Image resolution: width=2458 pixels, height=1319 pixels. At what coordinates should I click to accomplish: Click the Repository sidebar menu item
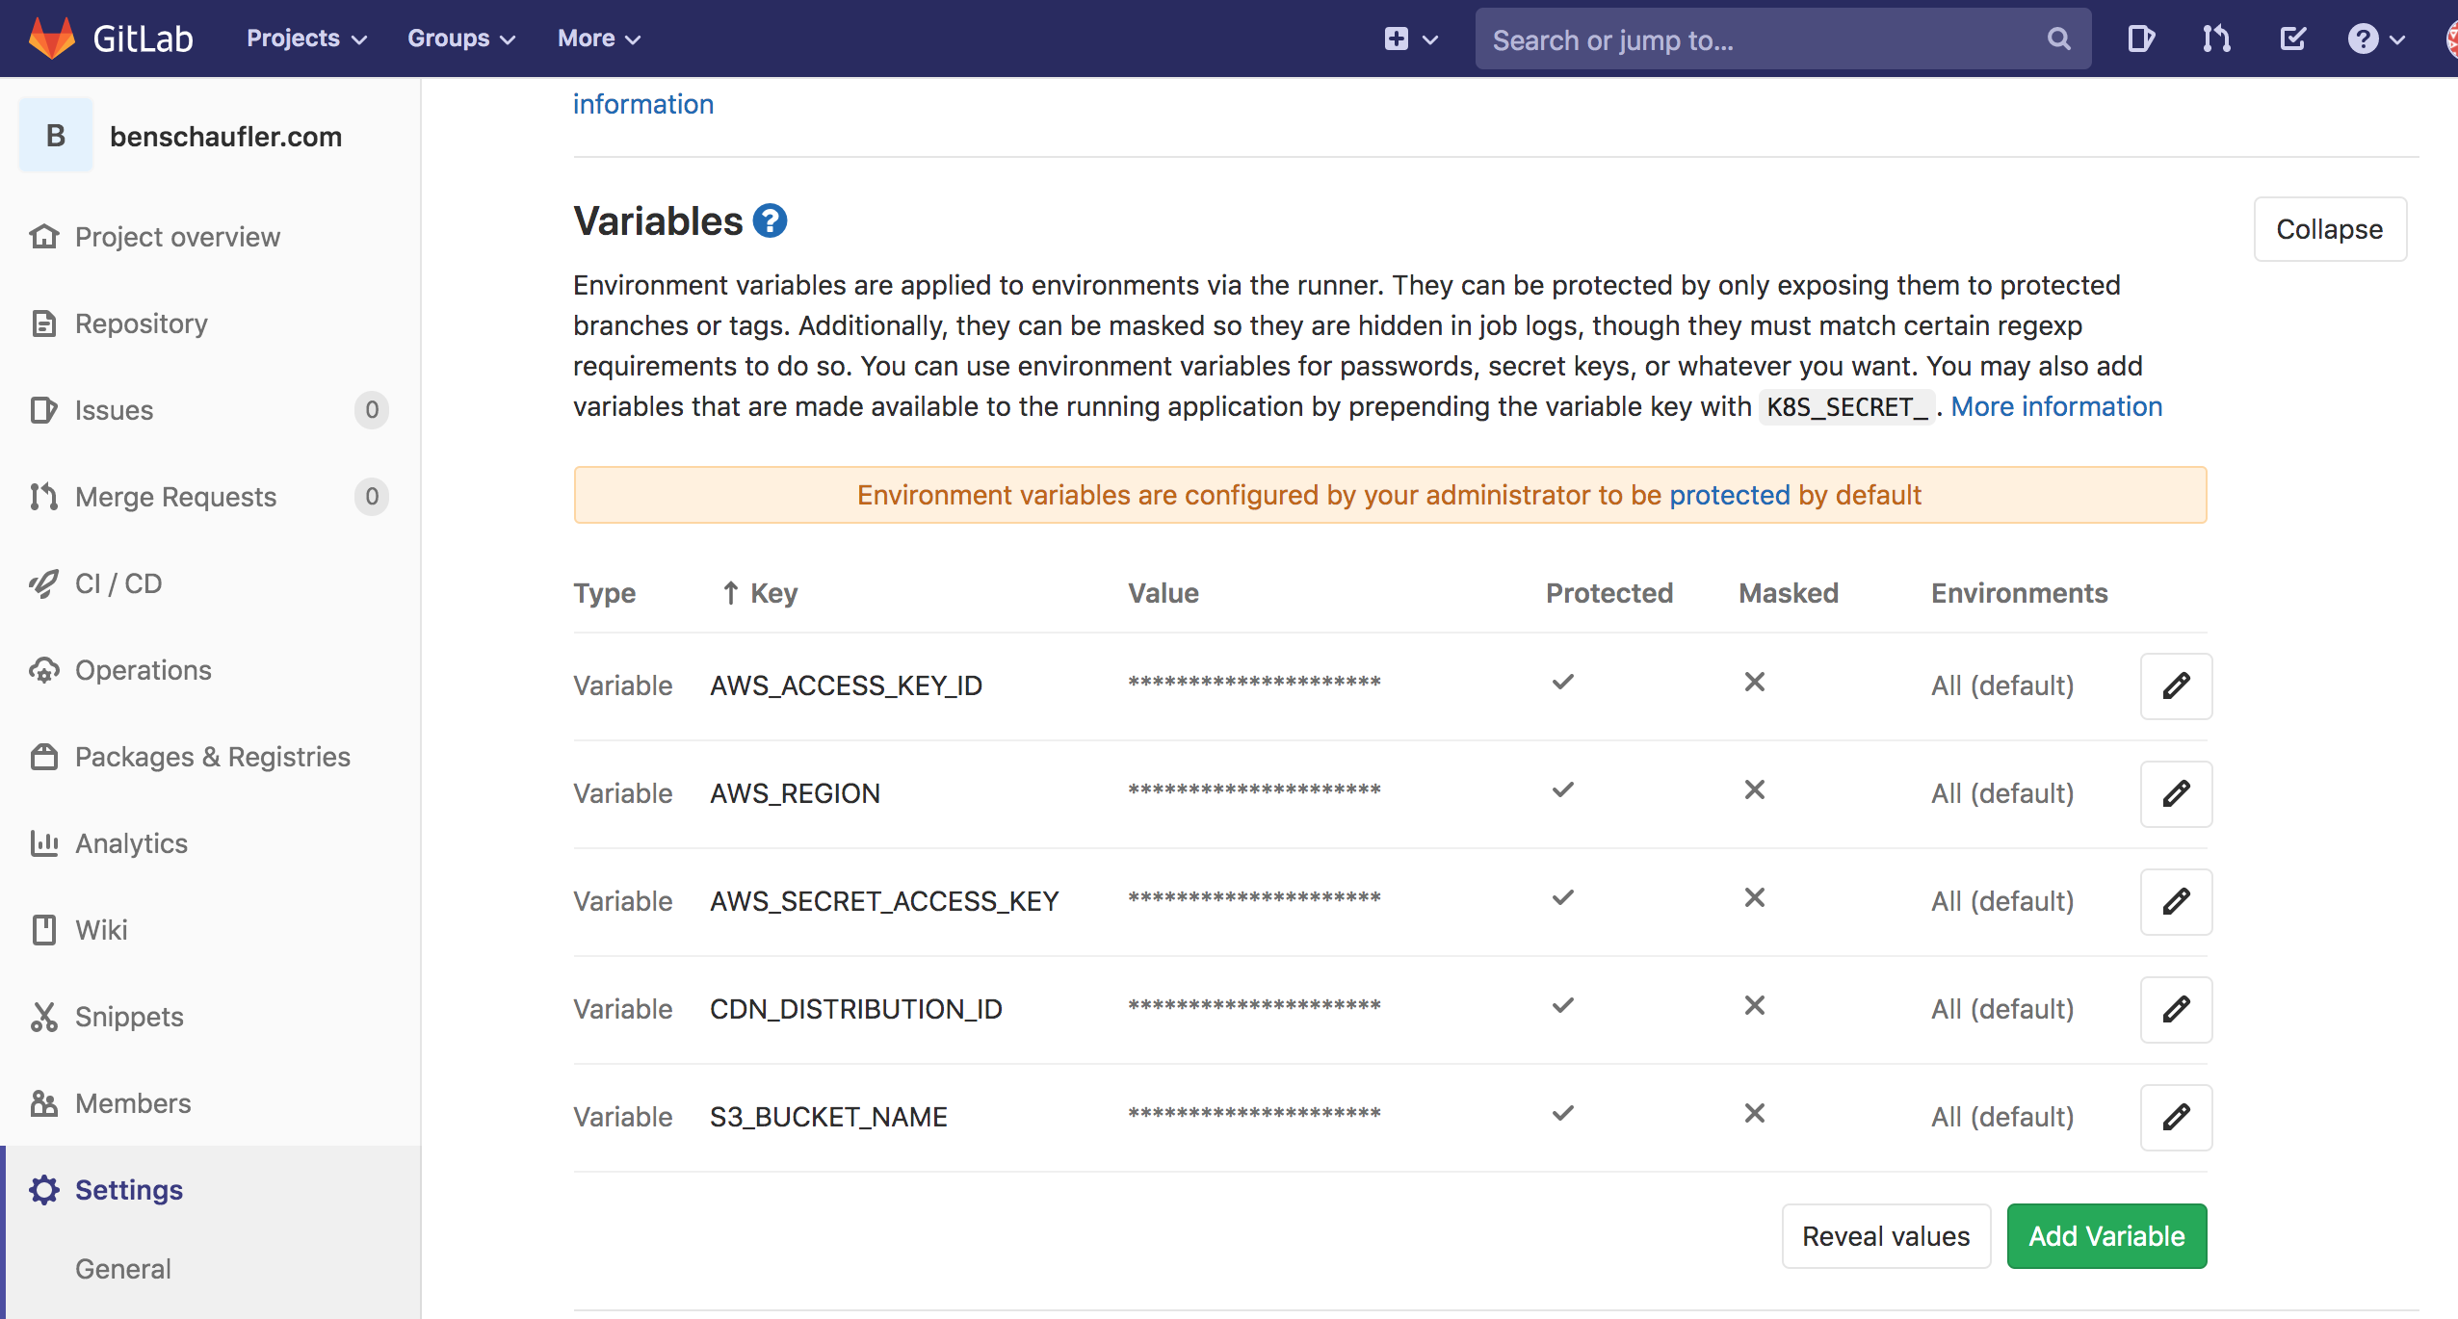click(144, 323)
